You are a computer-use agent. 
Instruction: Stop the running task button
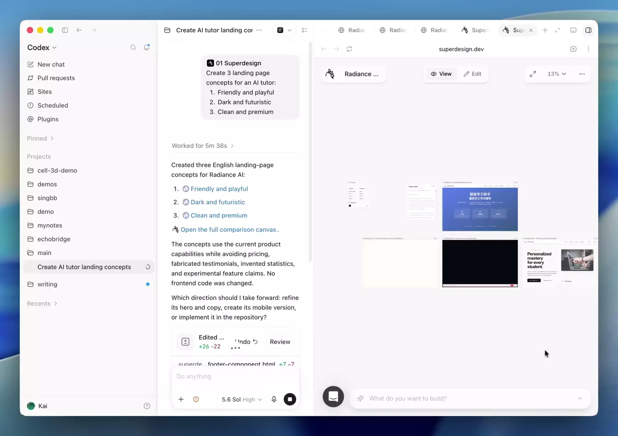pyautogui.click(x=290, y=399)
